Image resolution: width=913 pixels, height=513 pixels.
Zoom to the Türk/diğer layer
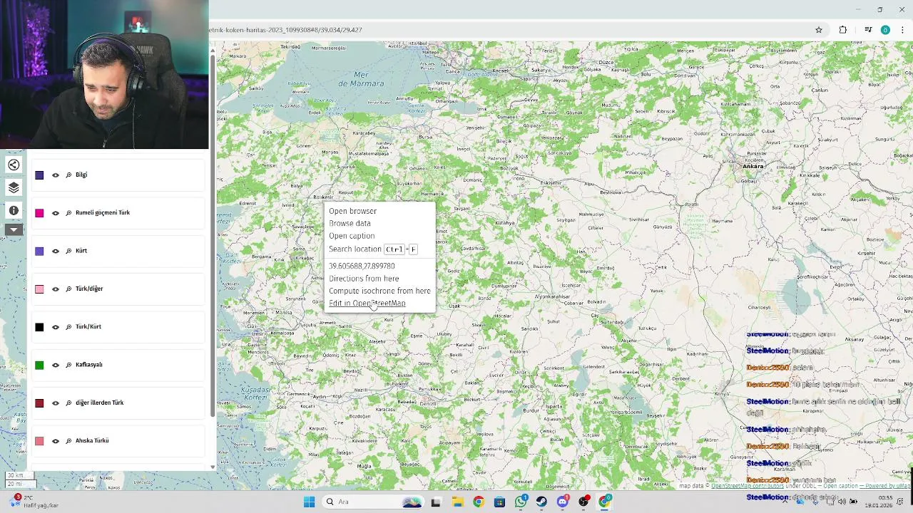tap(68, 289)
